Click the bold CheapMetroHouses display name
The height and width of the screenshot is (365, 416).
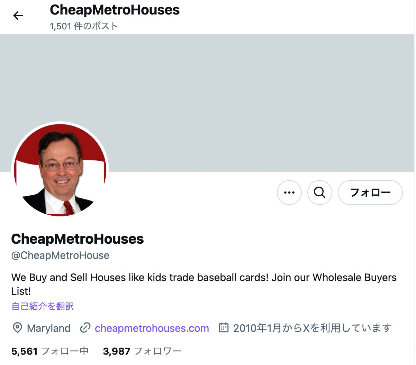pos(78,239)
